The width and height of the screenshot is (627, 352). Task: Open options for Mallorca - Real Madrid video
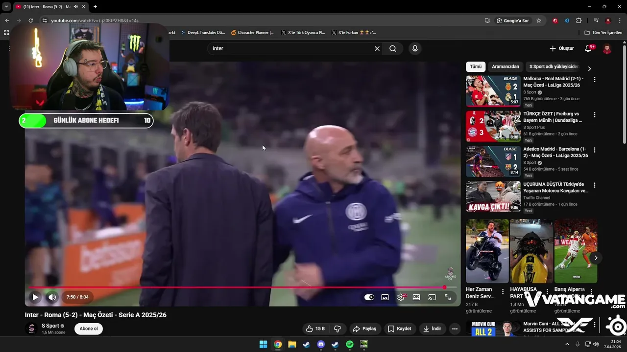tap(595, 80)
